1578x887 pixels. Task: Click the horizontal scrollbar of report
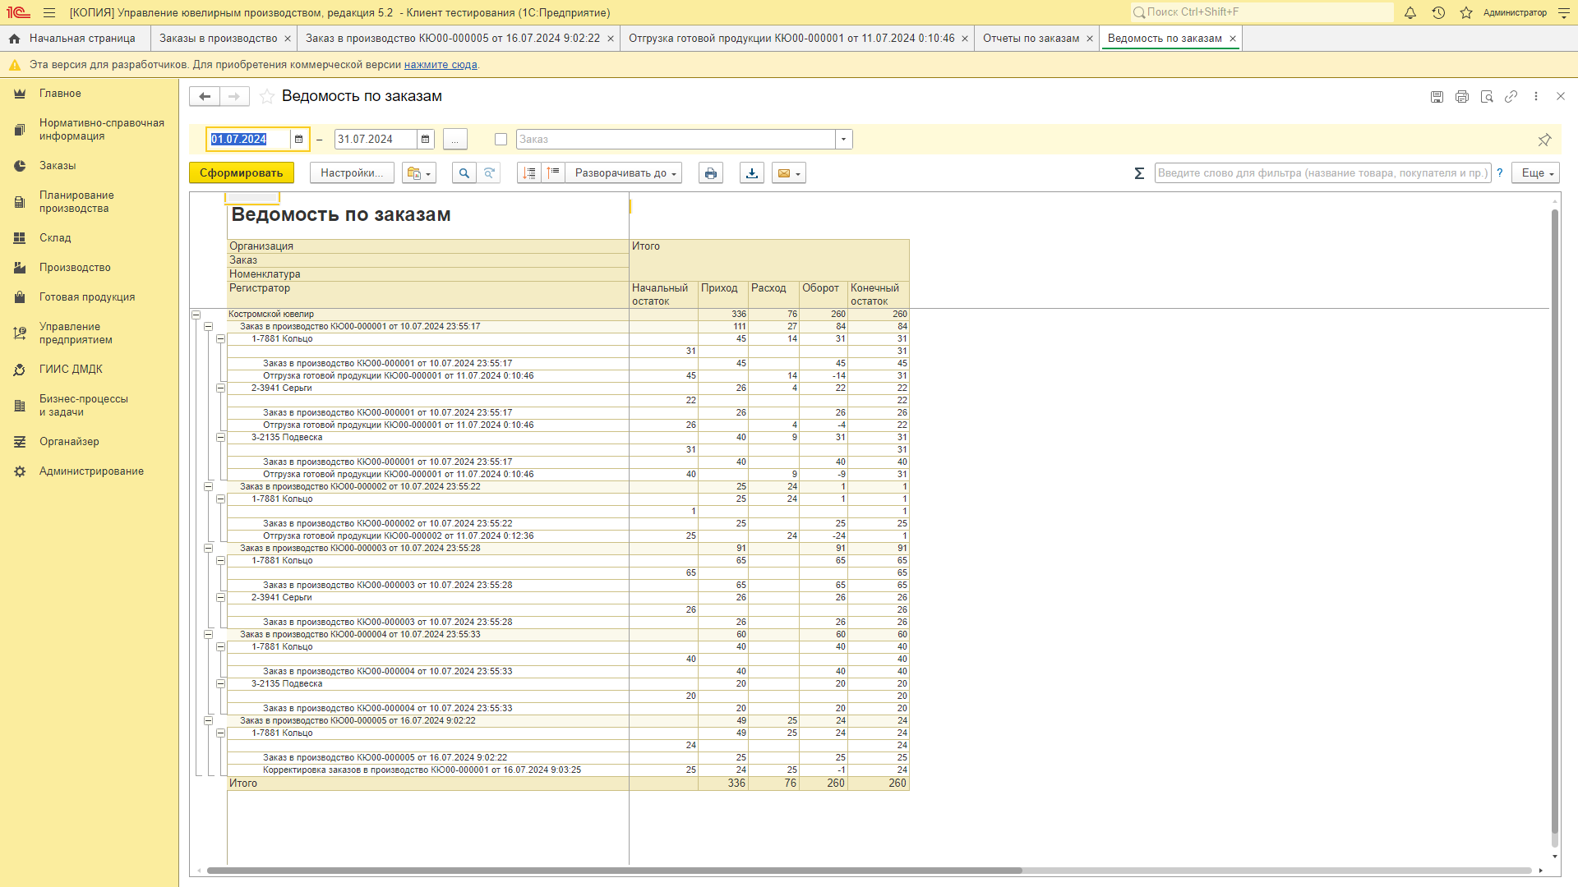(615, 871)
